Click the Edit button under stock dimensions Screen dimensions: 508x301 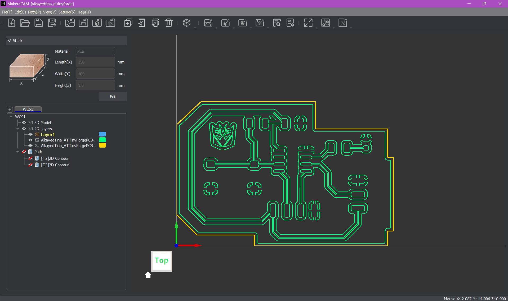(113, 97)
